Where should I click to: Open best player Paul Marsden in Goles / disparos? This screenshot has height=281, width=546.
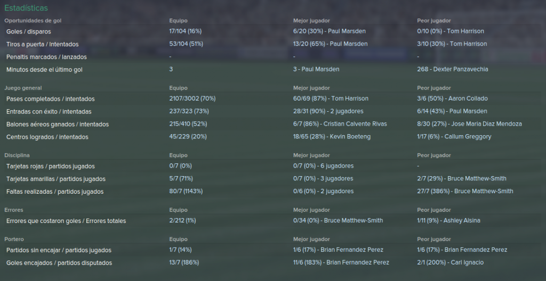348,31
